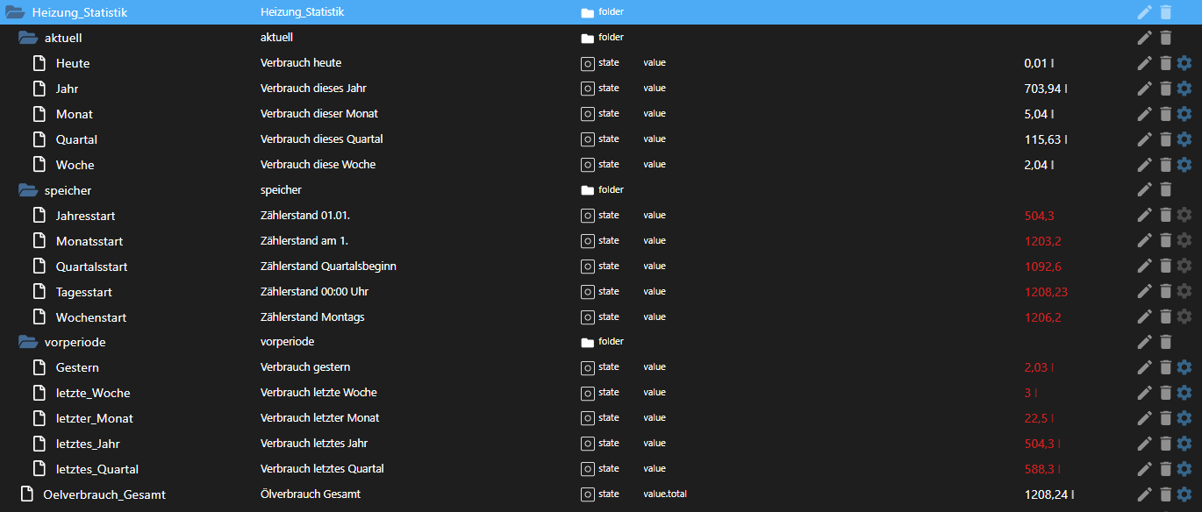The height and width of the screenshot is (512, 1202).
Task: Delete the Heizung_Statistik folder via trash icon
Action: click(x=1165, y=12)
